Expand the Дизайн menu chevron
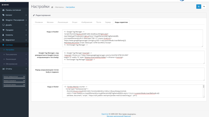 pos(26,25)
